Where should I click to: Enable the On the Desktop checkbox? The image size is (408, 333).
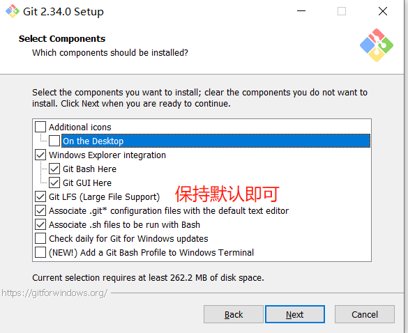tap(54, 141)
